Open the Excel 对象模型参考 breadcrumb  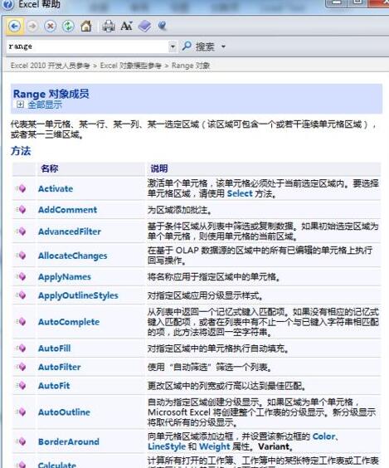pos(131,66)
